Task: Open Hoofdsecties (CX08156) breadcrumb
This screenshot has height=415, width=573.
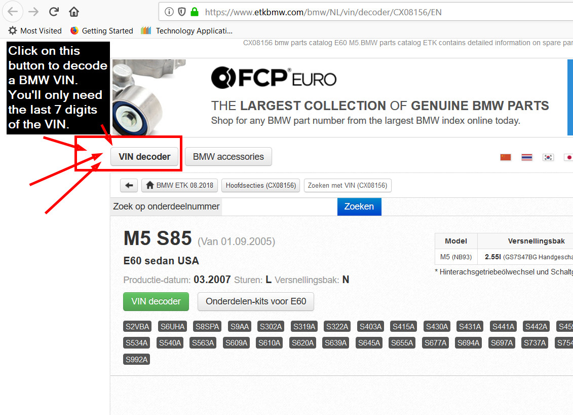Action: point(261,186)
